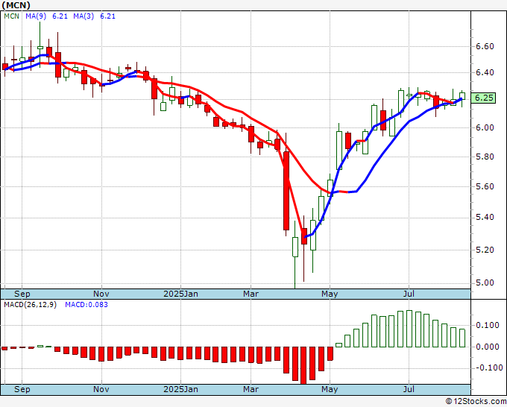Click the MACD(26,12,9) indicator label
Image resolution: width=507 pixels, height=407 pixels.
pyautogui.click(x=30, y=305)
